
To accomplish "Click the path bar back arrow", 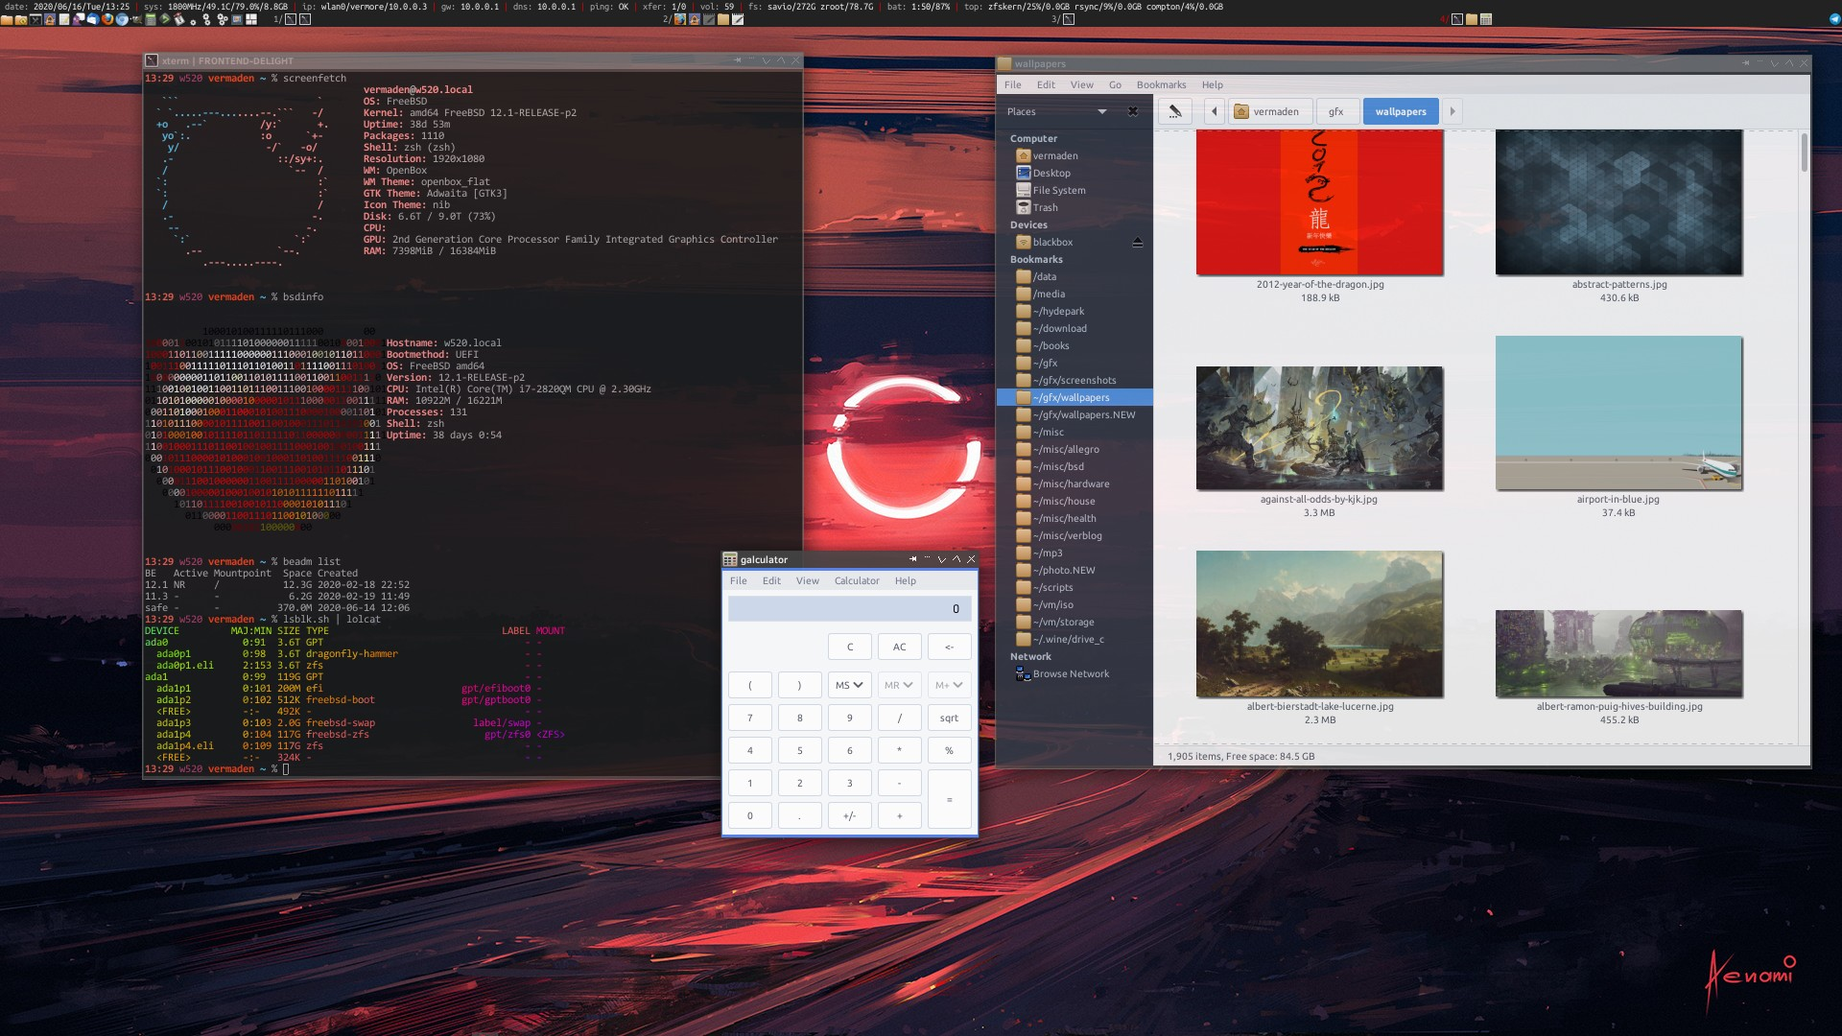I will click(x=1215, y=111).
